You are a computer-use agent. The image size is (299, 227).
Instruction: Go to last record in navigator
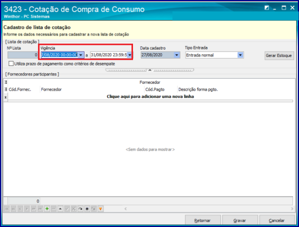click(40, 209)
